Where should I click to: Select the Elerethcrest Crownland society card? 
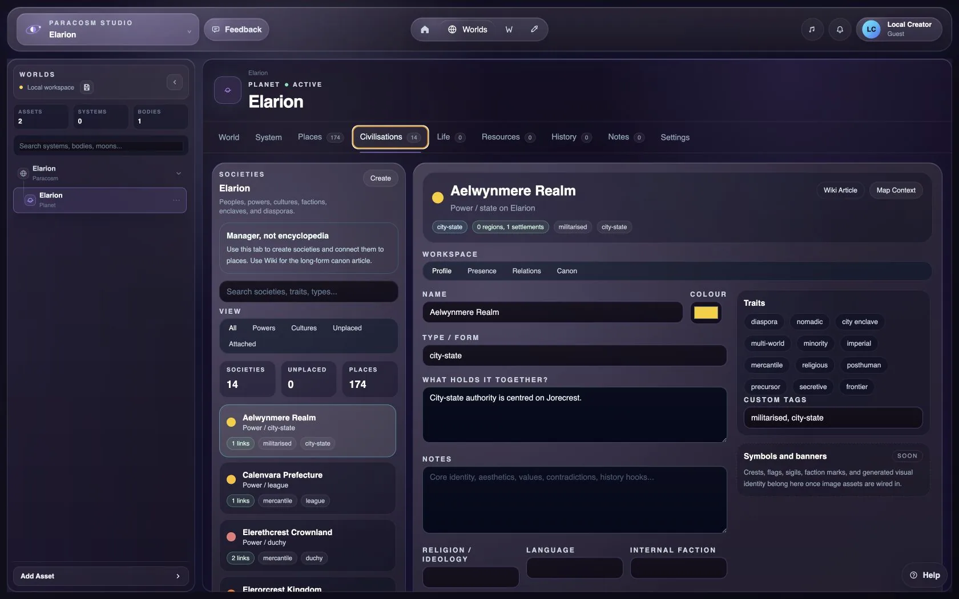pyautogui.click(x=308, y=545)
